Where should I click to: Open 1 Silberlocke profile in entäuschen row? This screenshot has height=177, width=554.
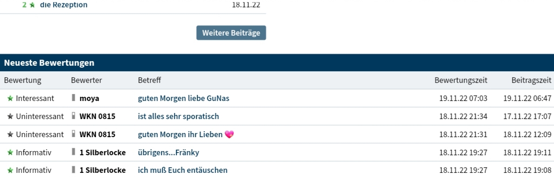(102, 171)
